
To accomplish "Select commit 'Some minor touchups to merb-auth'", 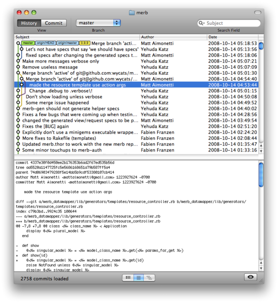I will coord(136,150).
